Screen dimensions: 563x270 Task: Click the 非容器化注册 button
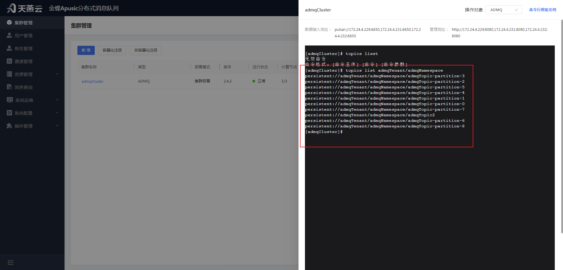point(146,50)
